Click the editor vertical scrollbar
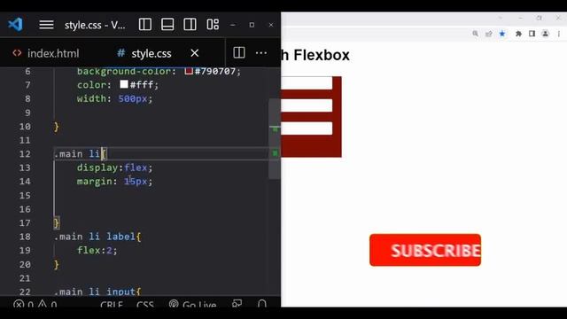Viewport: 567px width, 319px height. 275,138
